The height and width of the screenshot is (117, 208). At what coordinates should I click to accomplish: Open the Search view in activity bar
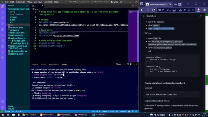click(3, 12)
